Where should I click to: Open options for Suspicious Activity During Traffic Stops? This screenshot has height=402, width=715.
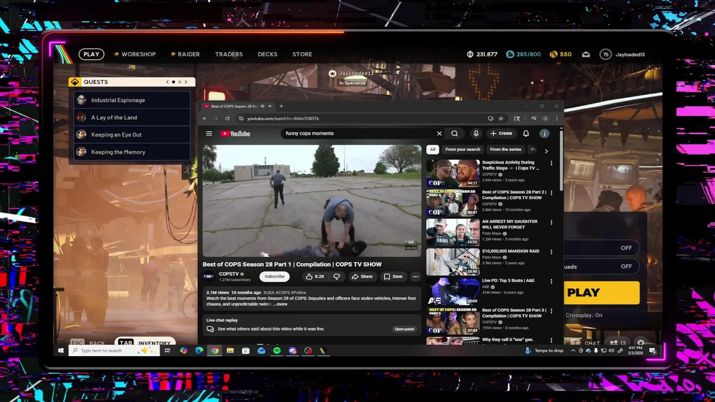551,164
